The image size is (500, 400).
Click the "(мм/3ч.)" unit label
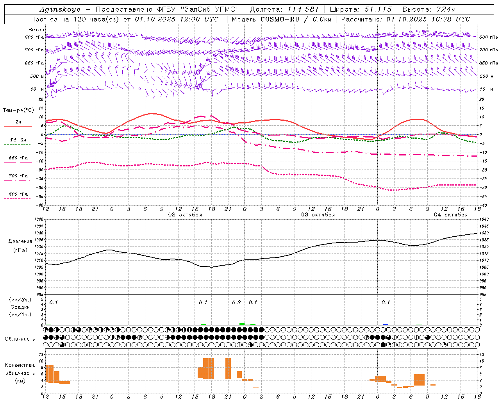pos(20,300)
